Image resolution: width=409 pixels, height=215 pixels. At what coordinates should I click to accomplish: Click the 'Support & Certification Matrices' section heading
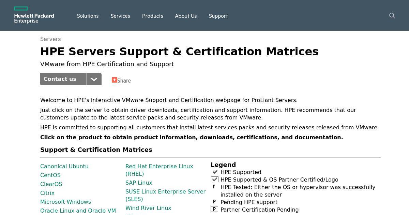coord(96,150)
